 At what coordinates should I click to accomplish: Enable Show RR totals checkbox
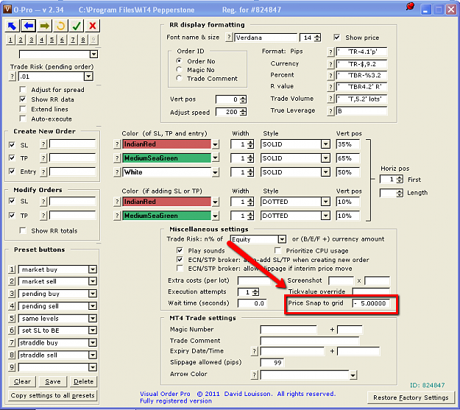(23, 230)
